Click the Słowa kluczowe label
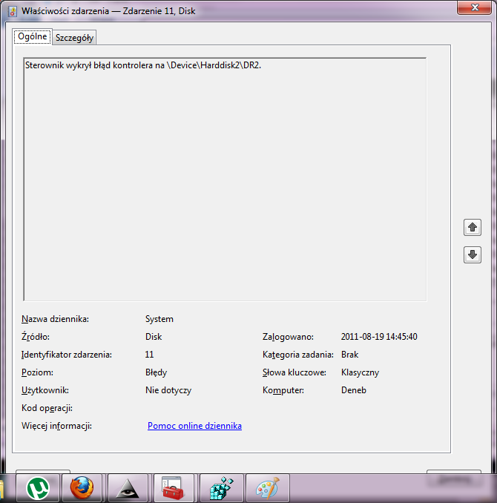497x503 pixels. tap(294, 372)
